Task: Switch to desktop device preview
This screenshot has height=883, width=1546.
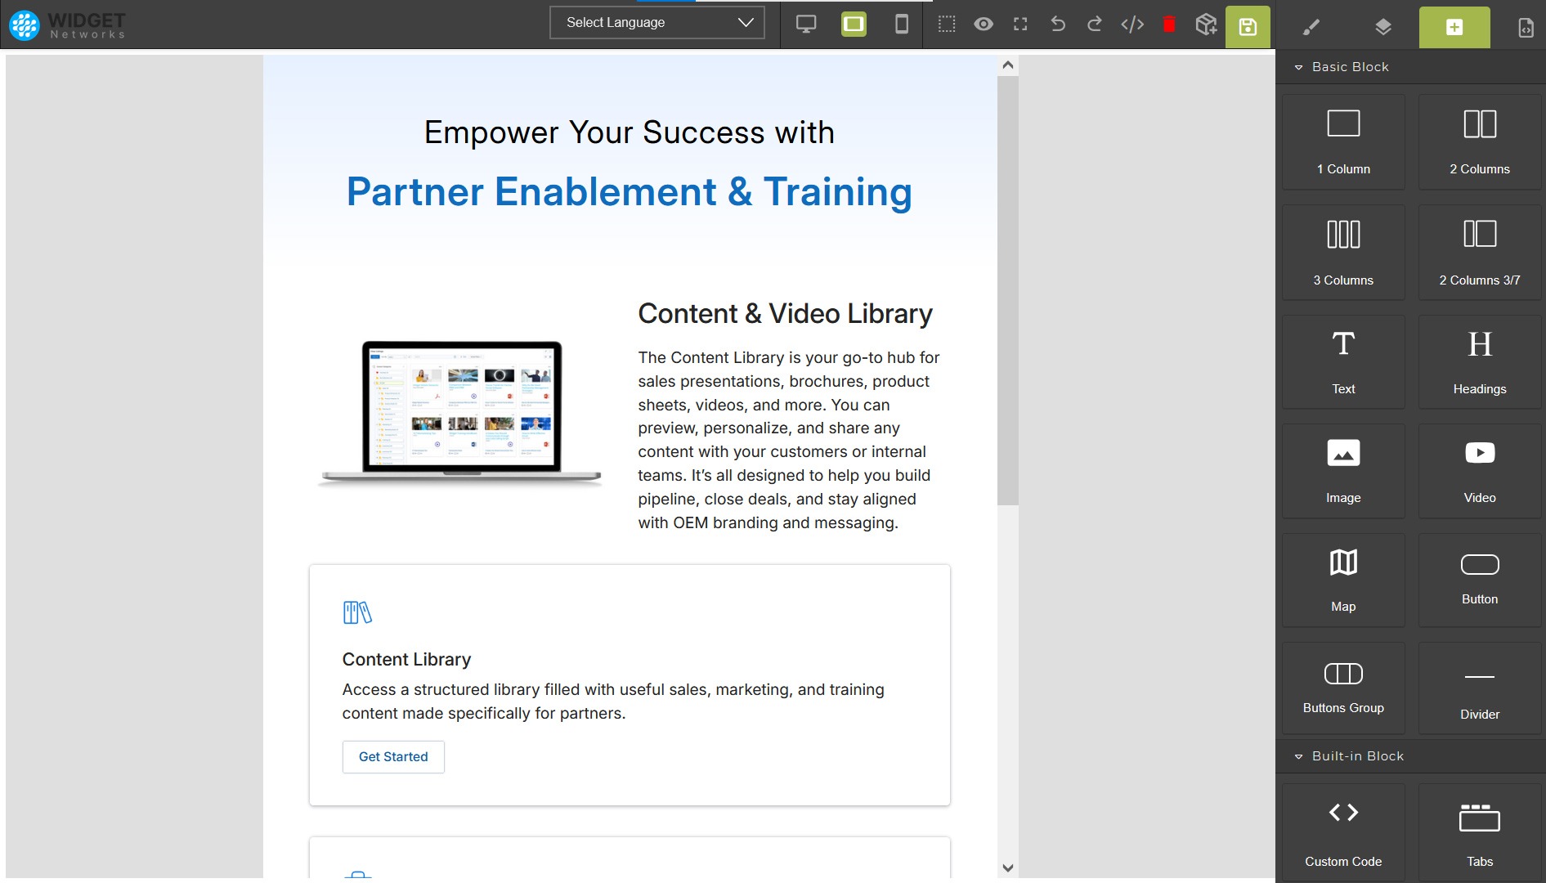Action: 806,25
